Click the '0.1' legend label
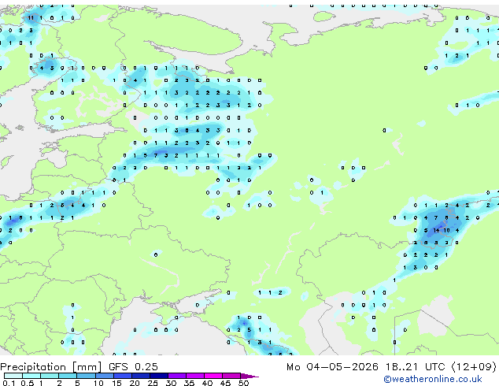The image size is (499, 386). pos(9,383)
